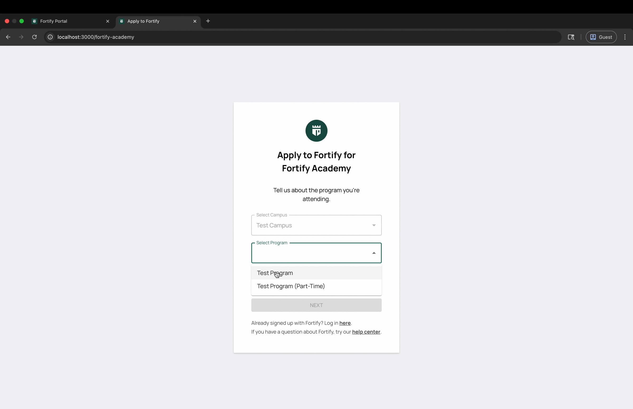Click the Guest profile button
Image resolution: width=633 pixels, height=409 pixels.
601,37
